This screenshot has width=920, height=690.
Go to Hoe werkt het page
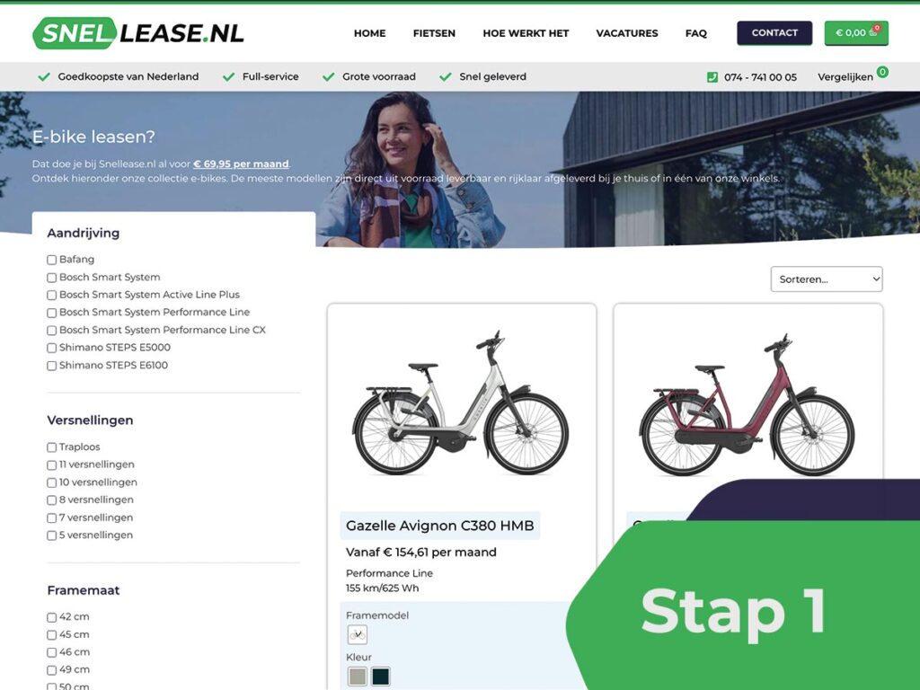coord(526,33)
